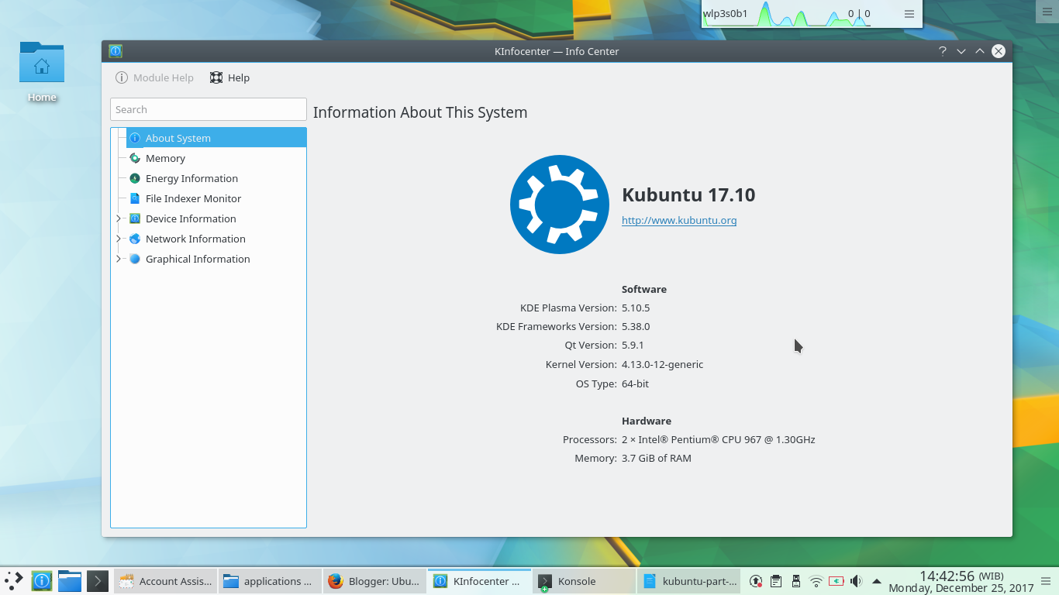Image resolution: width=1059 pixels, height=595 pixels.
Task: Click the Dolphin file manager taskbar icon
Action: [x=69, y=580]
